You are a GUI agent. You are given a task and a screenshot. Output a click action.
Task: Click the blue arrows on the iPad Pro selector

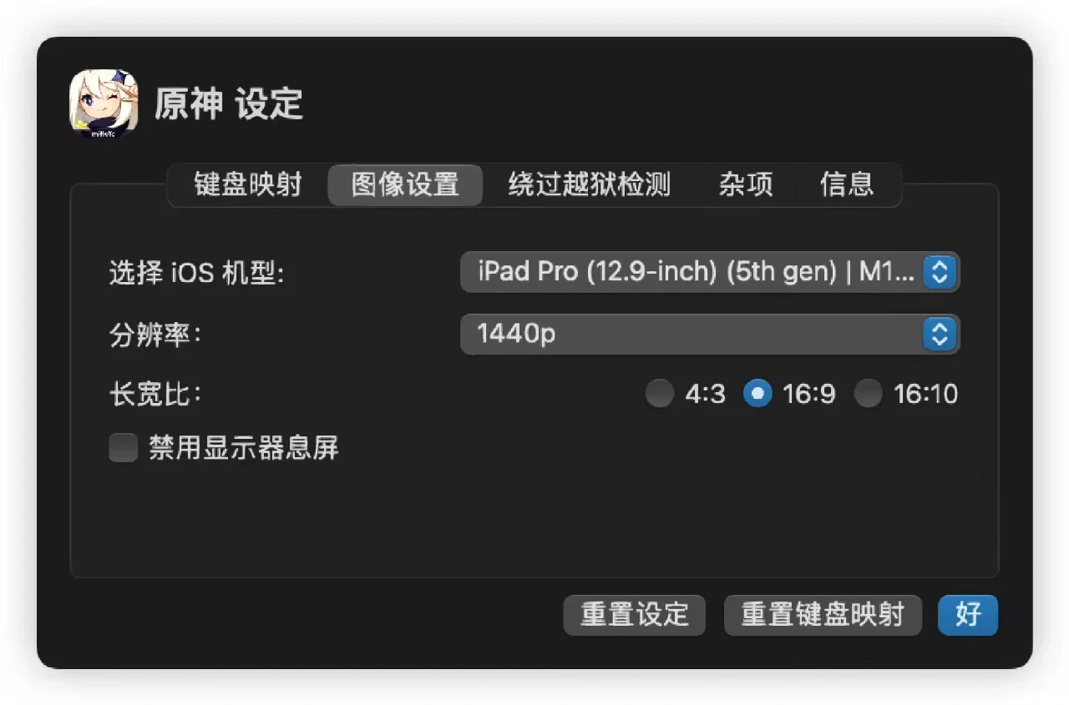coord(940,272)
